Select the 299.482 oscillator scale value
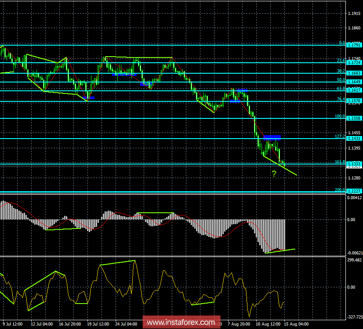363x329 pixels. tap(354, 260)
